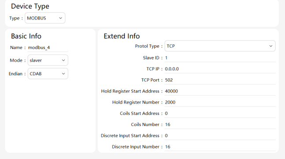The height and width of the screenshot is (159, 285).
Task: Edit the Coils Number field
Action: (x=220, y=125)
